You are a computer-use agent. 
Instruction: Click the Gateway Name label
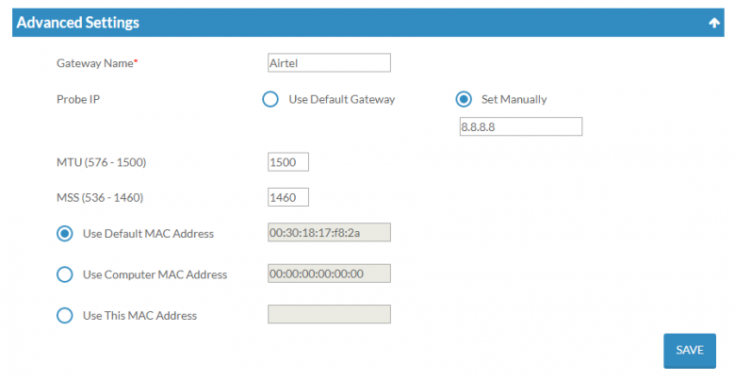pyautogui.click(x=97, y=63)
